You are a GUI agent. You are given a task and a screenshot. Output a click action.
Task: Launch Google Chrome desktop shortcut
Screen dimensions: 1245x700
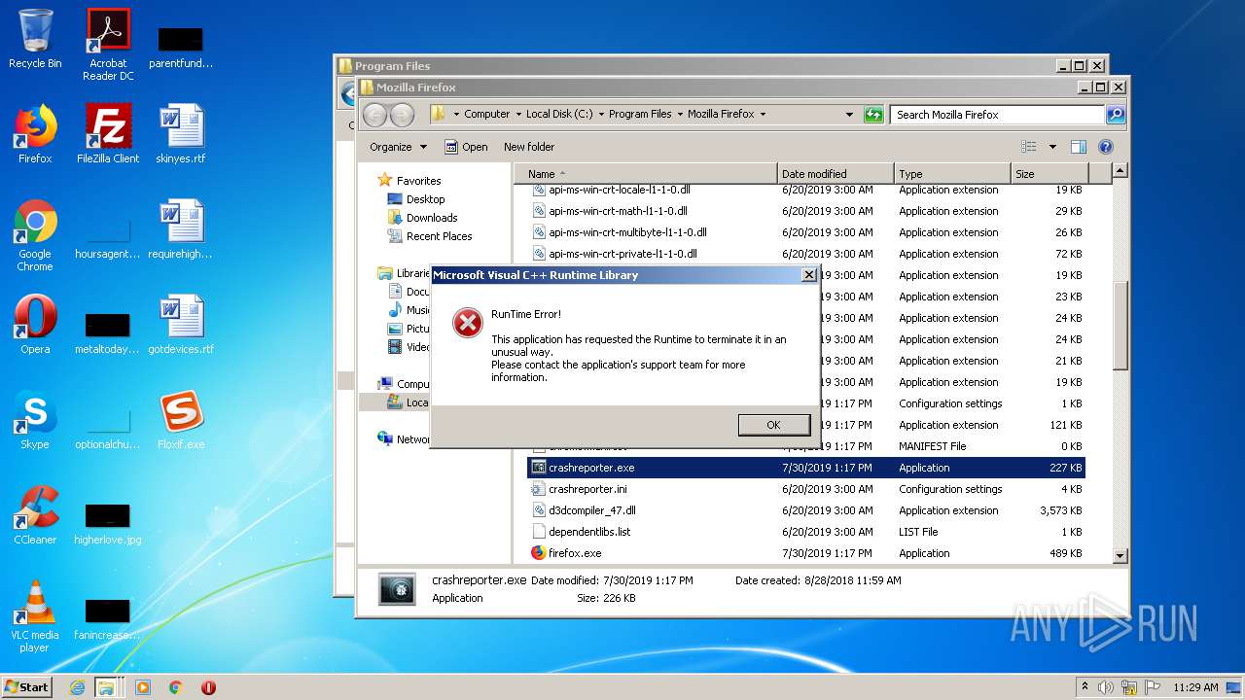tap(35, 235)
